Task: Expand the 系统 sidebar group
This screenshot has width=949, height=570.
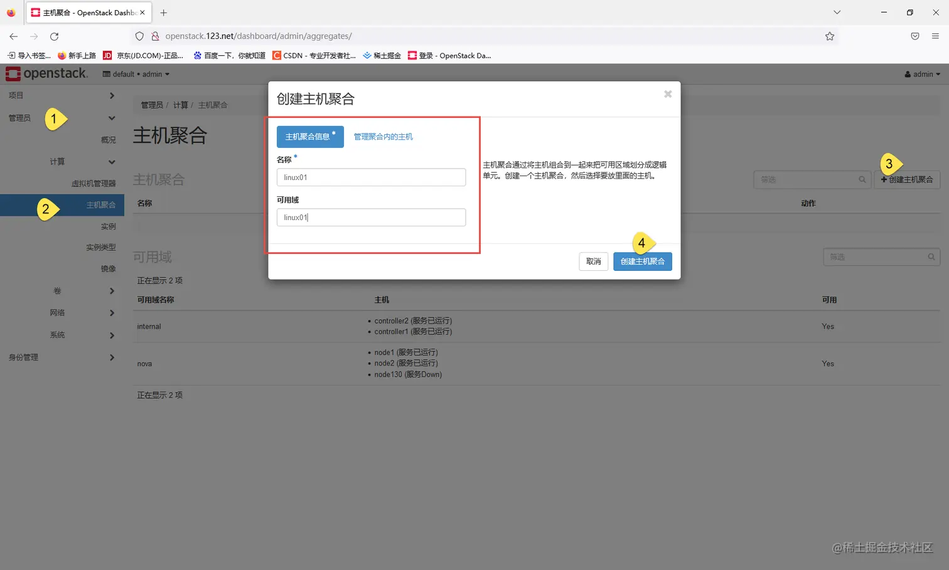Action: point(62,335)
